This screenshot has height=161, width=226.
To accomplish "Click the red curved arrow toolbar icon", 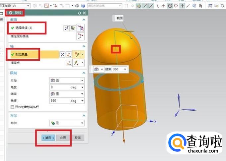I will [x=55, y=6].
